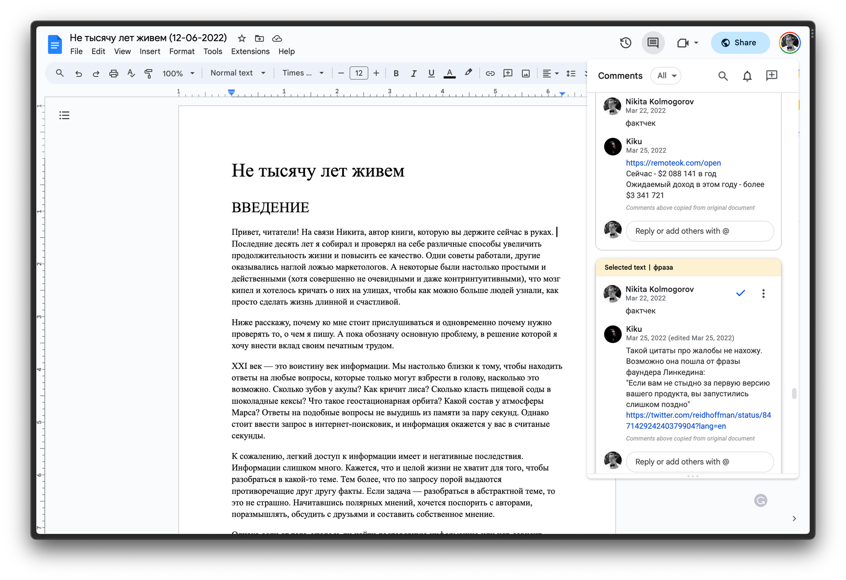Check cloud save status icon
This screenshot has height=580, width=846.
click(x=277, y=38)
